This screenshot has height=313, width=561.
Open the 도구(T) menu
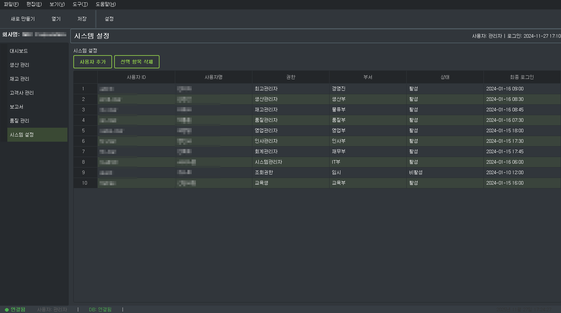[80, 4]
